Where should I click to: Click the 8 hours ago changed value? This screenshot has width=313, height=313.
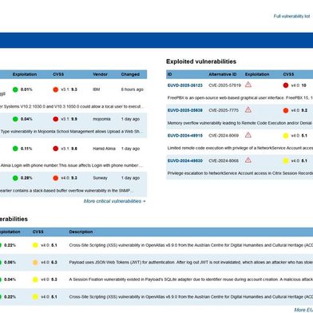click(x=133, y=89)
